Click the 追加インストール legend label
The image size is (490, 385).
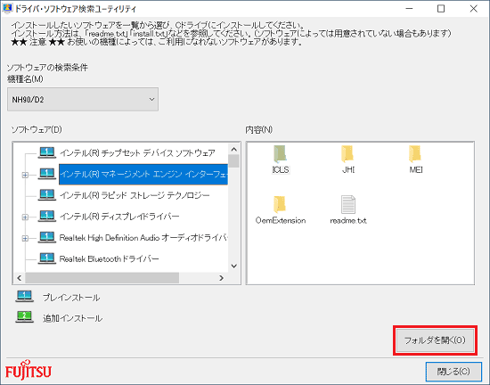tap(72, 318)
